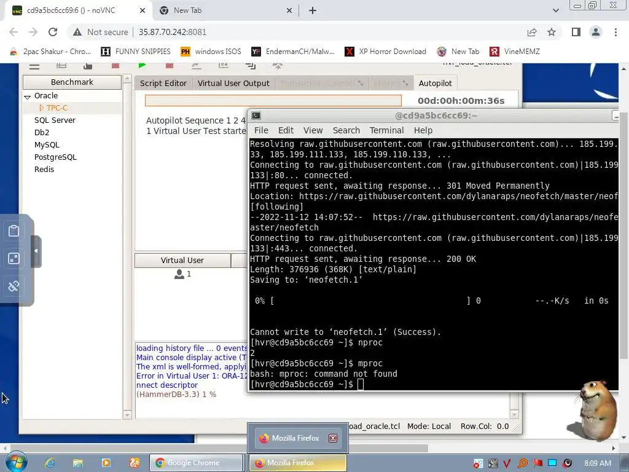Viewport: 629px width, 472px height.
Task: Open the 2pac Shakur bookmark
Action: click(x=50, y=52)
